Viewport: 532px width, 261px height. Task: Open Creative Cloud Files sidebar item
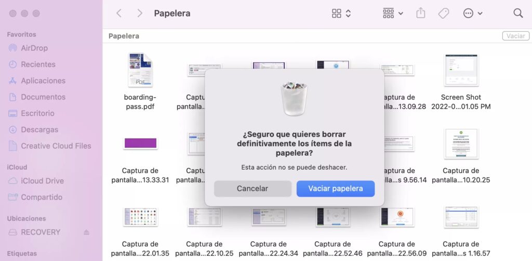(56, 146)
